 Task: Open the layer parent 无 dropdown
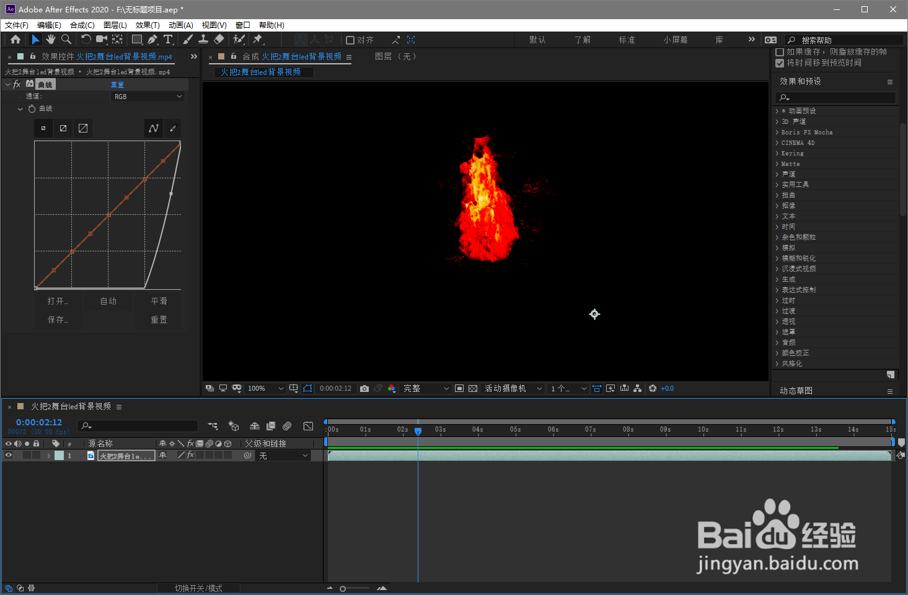[283, 456]
